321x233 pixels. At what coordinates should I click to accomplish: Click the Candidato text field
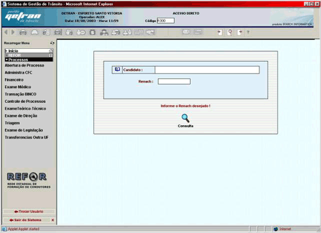pyautogui.click(x=207, y=70)
